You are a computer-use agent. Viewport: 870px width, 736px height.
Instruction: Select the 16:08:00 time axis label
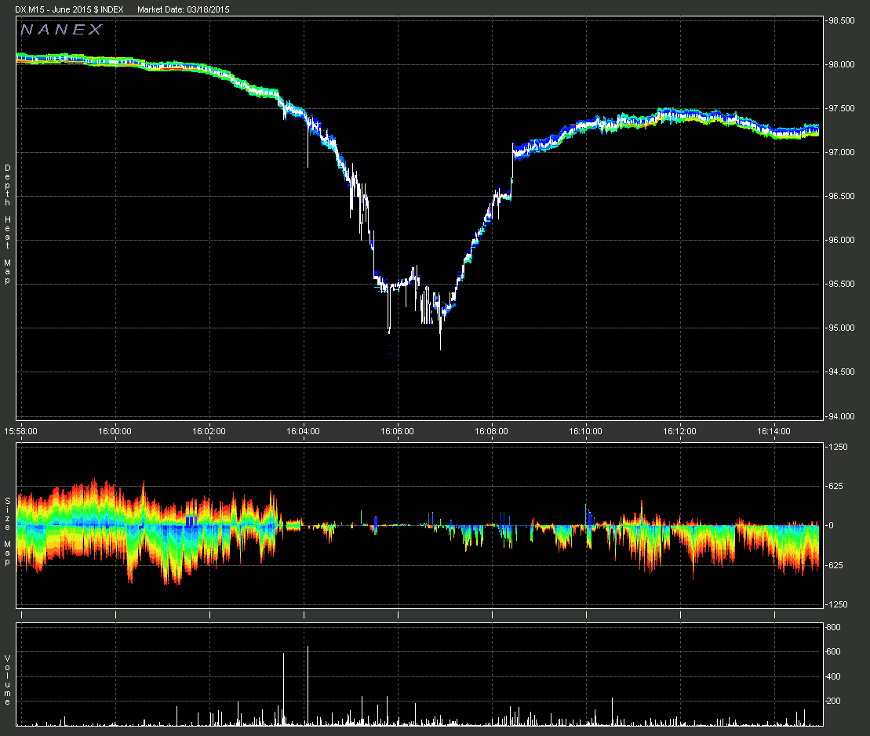[x=492, y=431]
